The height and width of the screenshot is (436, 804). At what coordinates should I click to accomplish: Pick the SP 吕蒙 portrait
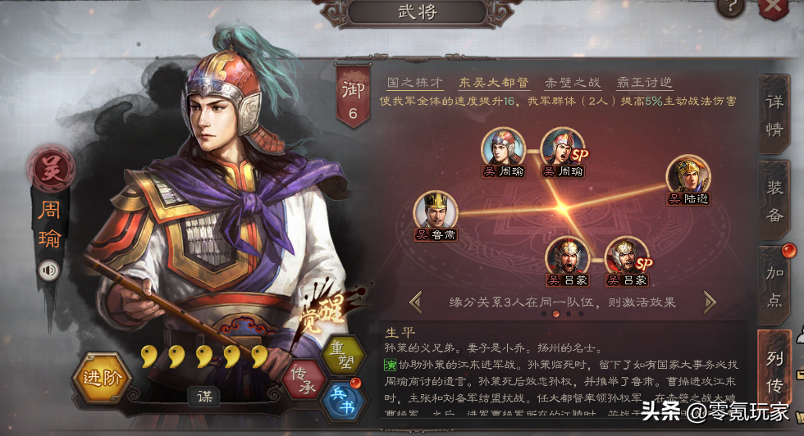(x=627, y=261)
